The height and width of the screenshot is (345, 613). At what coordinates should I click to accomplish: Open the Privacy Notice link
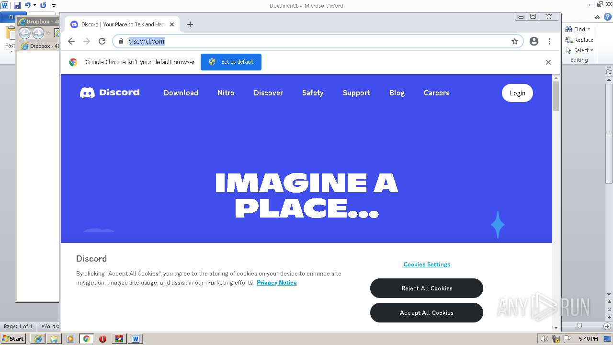277,283
